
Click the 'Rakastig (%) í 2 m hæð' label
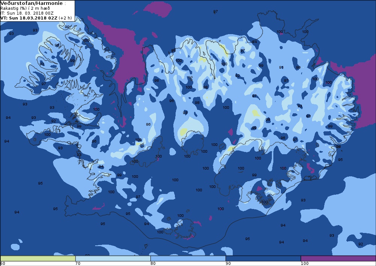click(25, 8)
